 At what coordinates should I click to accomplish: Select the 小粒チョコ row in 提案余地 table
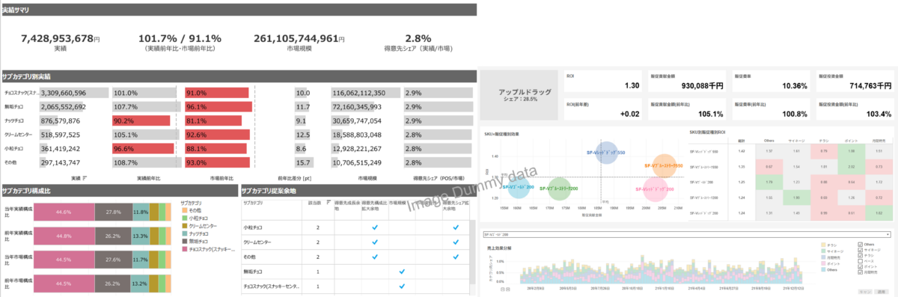[x=355, y=227]
